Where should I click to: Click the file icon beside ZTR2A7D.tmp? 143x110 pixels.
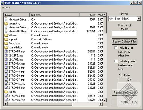point(6,100)
